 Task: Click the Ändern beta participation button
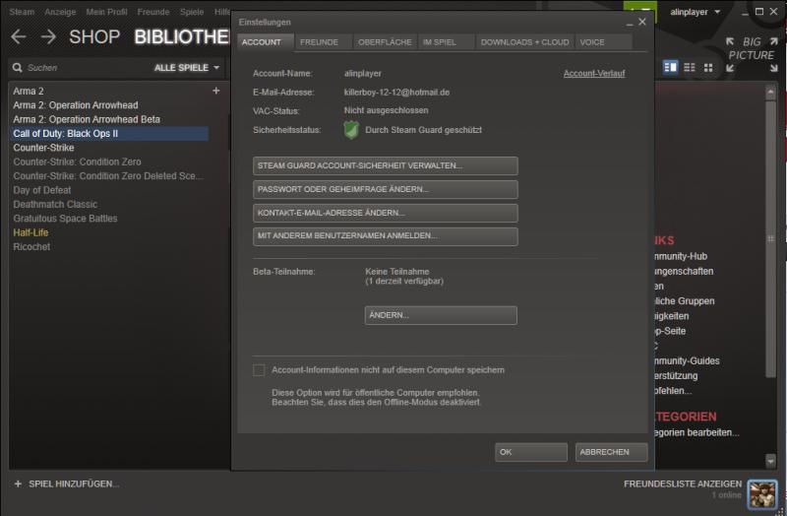pos(440,315)
